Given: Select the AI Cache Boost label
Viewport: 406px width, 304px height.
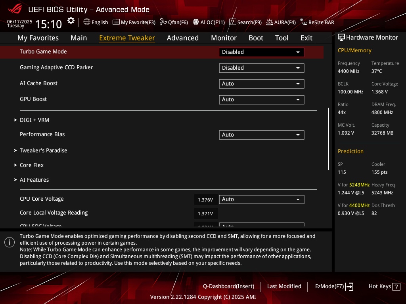Looking at the screenshot, I should click(38, 83).
